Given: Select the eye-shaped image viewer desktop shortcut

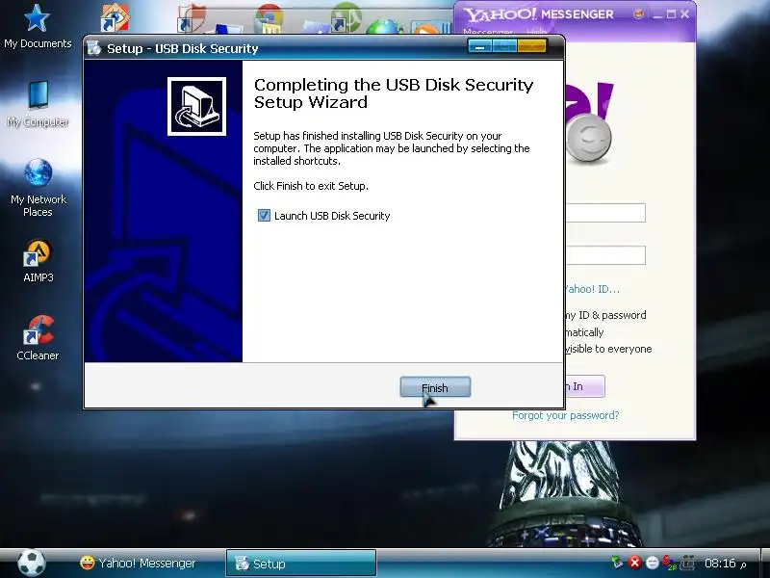Looking at the screenshot, I should point(115,17).
